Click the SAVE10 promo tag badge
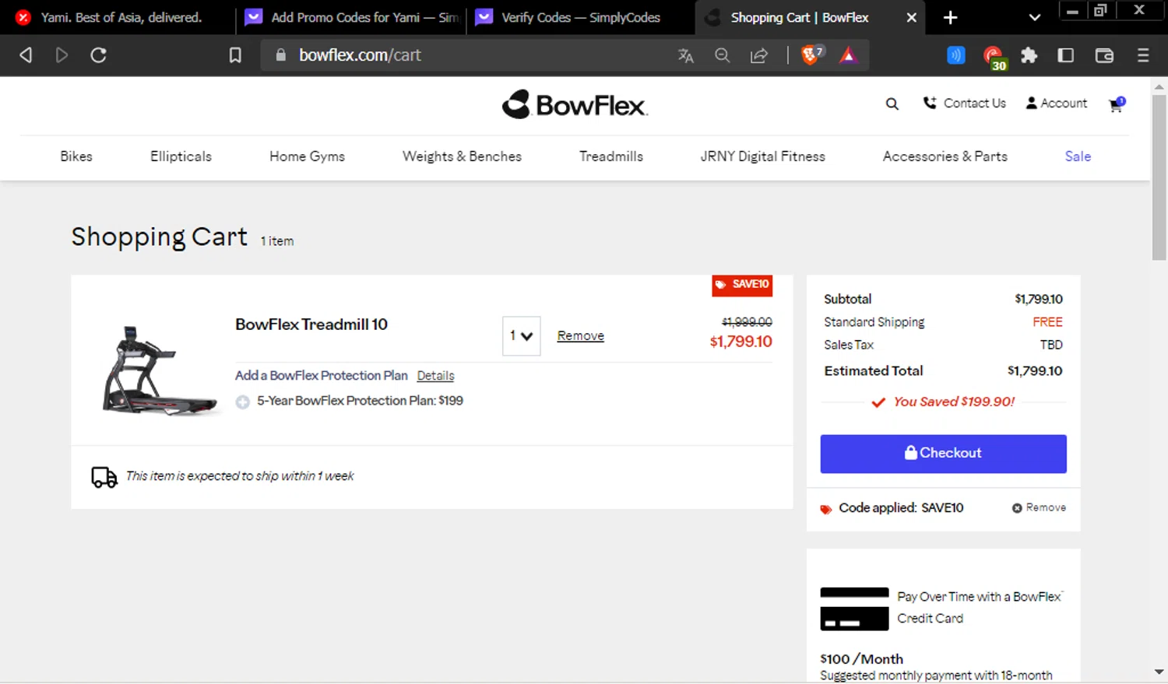Viewport: 1168px width, 684px height. pos(742,285)
